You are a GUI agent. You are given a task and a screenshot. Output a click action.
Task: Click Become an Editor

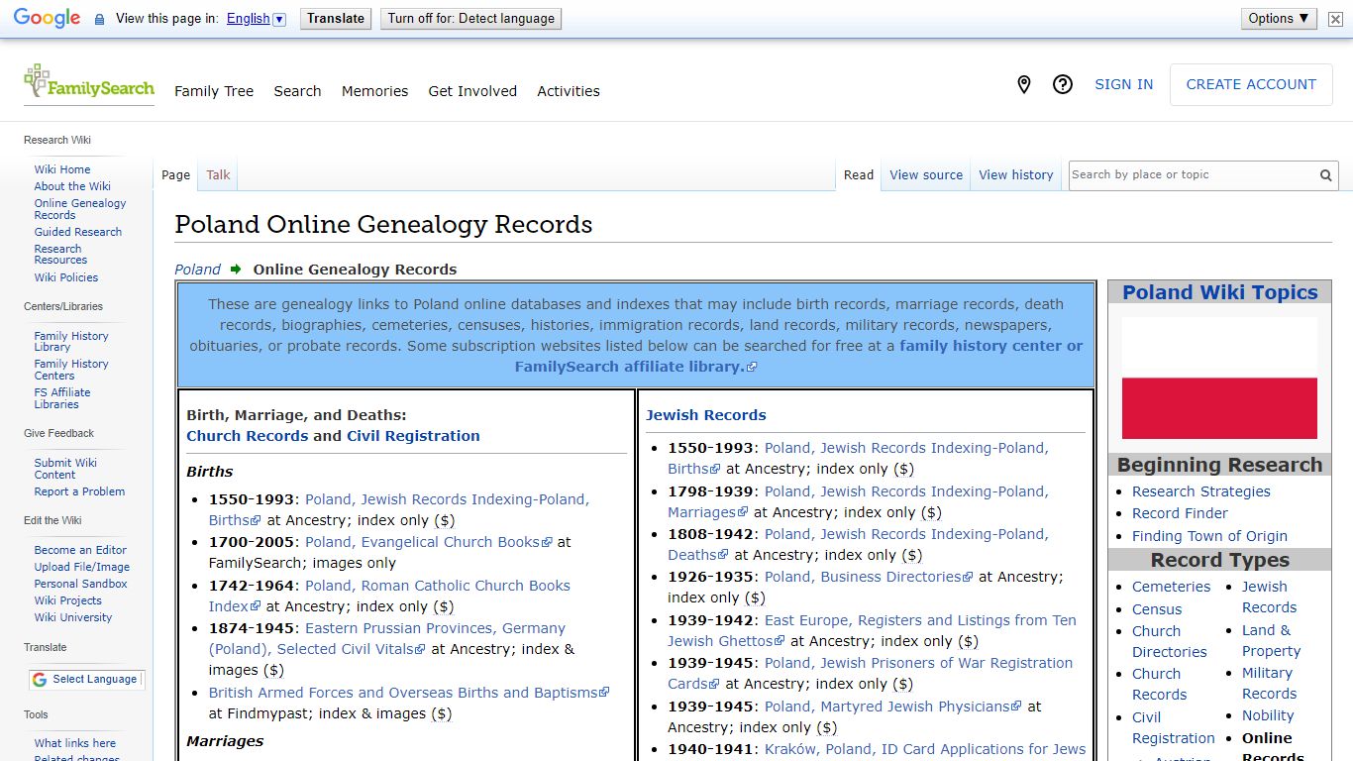click(x=80, y=550)
